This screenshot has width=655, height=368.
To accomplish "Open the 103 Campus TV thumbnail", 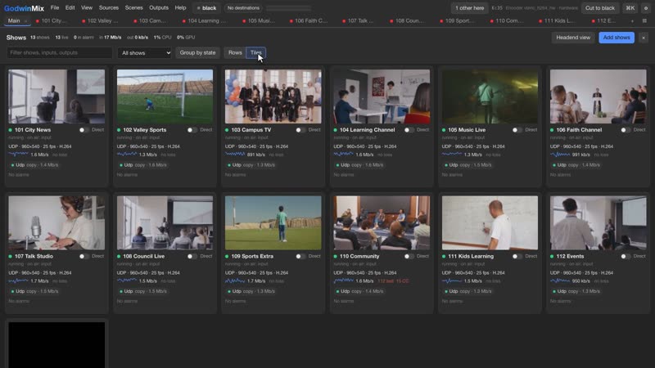I will pos(273,96).
